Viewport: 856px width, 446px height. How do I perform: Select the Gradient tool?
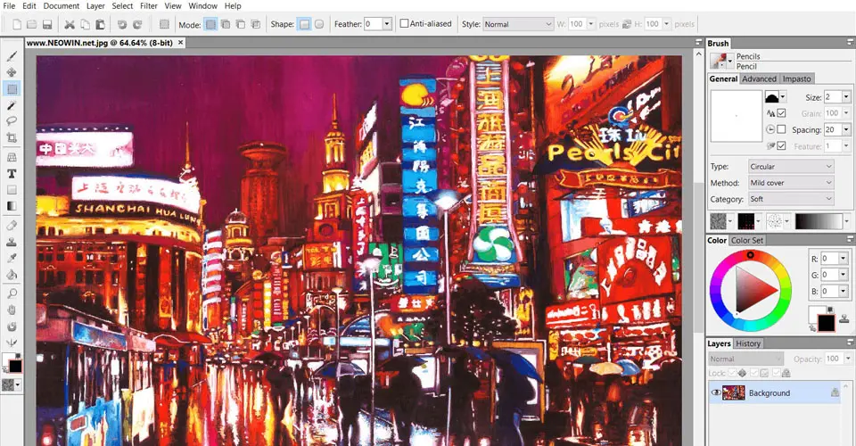coord(12,206)
